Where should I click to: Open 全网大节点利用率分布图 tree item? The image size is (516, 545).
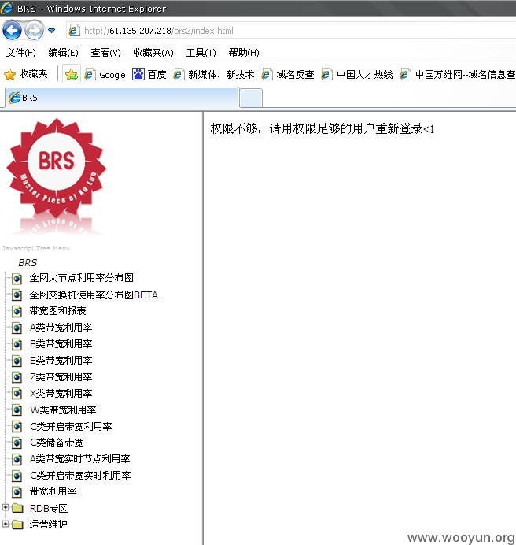[81, 278]
